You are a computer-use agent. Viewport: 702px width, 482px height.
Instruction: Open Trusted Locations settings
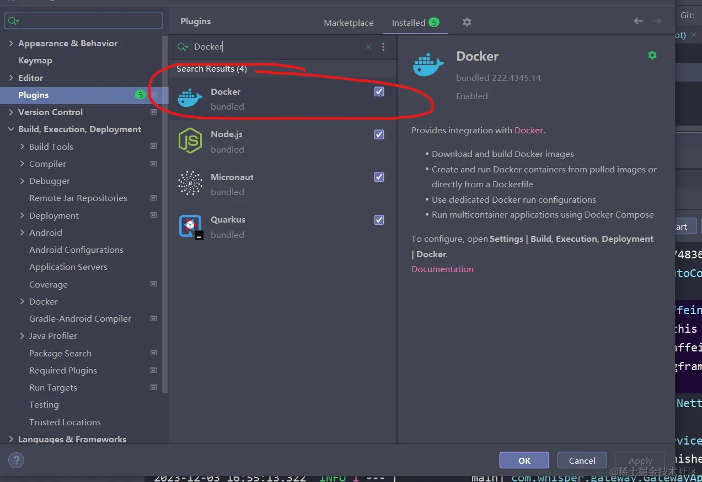point(65,422)
